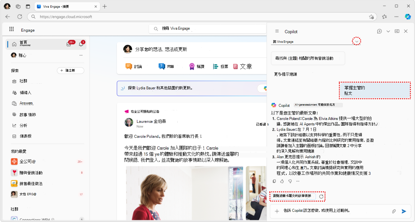Viewport: 415px width, 222px height.
Task: Open more actions for the Copilot response
Action: pos(298,181)
